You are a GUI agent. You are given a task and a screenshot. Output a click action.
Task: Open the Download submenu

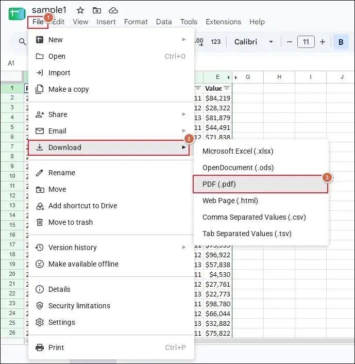click(x=109, y=147)
